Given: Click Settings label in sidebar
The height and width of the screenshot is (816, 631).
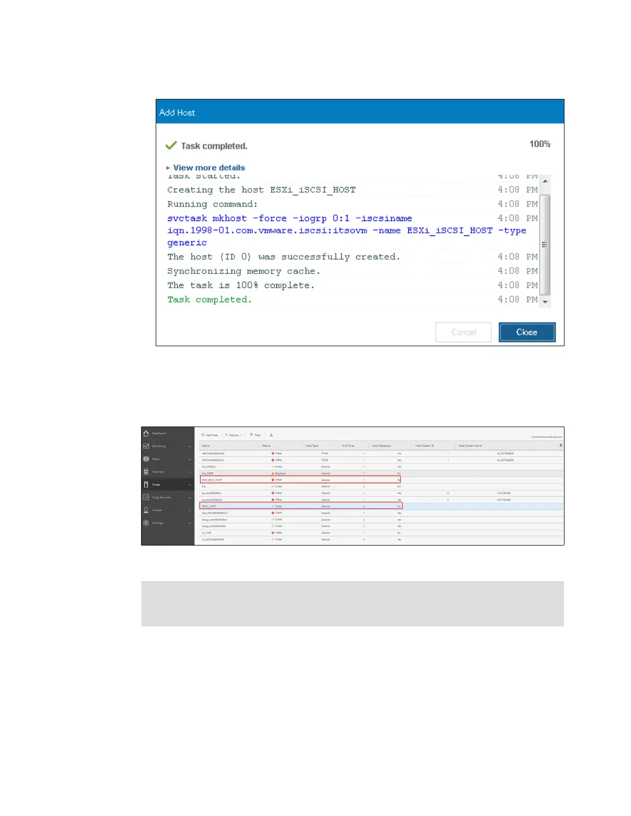Looking at the screenshot, I should [158, 523].
